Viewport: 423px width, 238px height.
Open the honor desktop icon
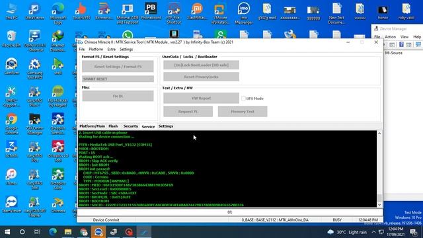[383, 12]
